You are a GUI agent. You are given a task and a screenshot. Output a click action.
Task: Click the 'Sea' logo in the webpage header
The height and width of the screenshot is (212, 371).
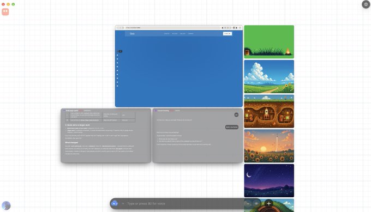(x=132, y=34)
